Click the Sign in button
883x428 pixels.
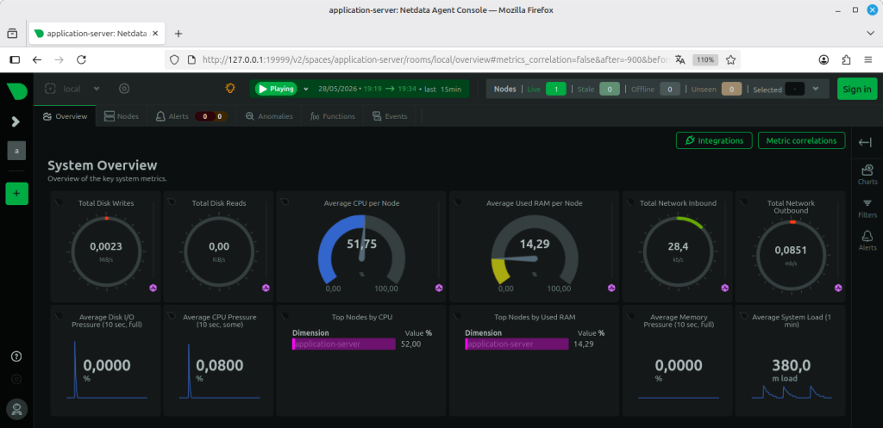point(857,89)
